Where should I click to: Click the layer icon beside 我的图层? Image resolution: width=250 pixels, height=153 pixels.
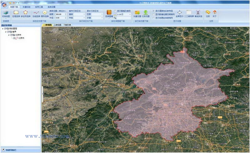pyautogui.click(x=7, y=29)
